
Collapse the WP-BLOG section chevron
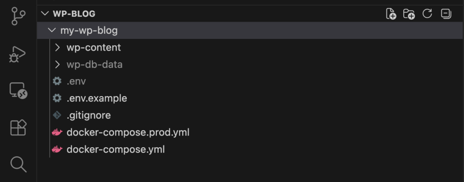[44, 14]
